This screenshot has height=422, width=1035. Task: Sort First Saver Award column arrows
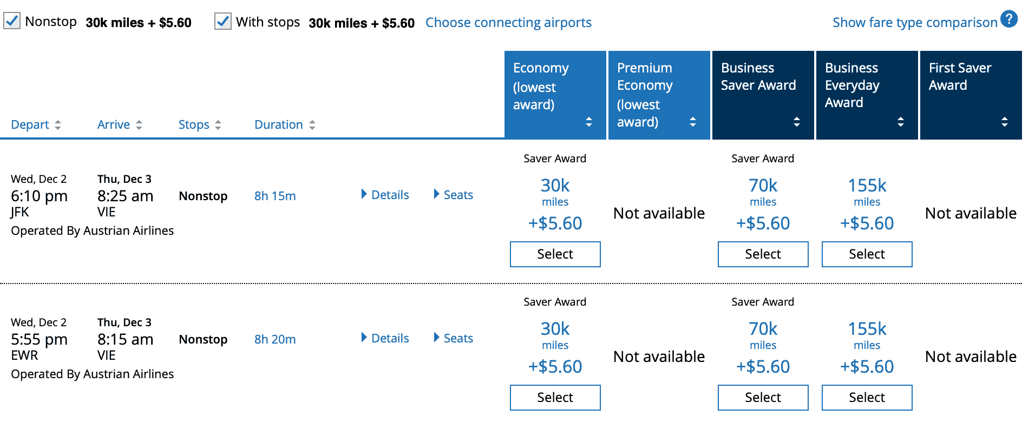1004,122
